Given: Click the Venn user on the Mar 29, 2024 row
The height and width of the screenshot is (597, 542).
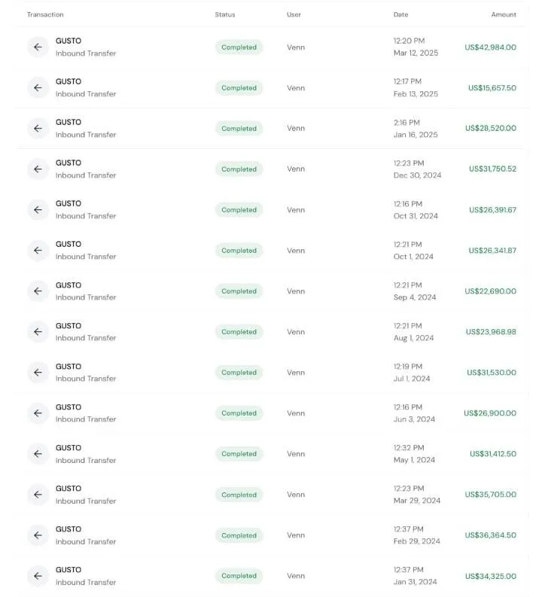Looking at the screenshot, I should [x=296, y=495].
